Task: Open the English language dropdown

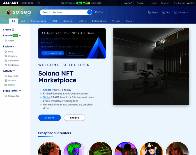Action: click(x=141, y=3)
